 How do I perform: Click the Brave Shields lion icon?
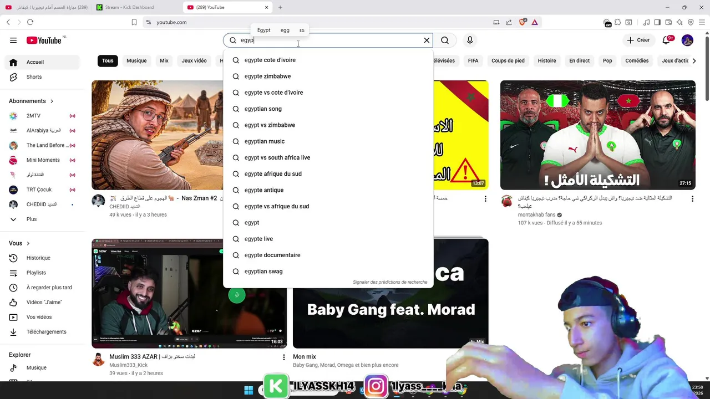pyautogui.click(x=523, y=22)
